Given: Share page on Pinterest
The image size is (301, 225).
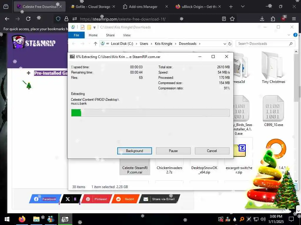Looking at the screenshot, I should (x=96, y=199).
